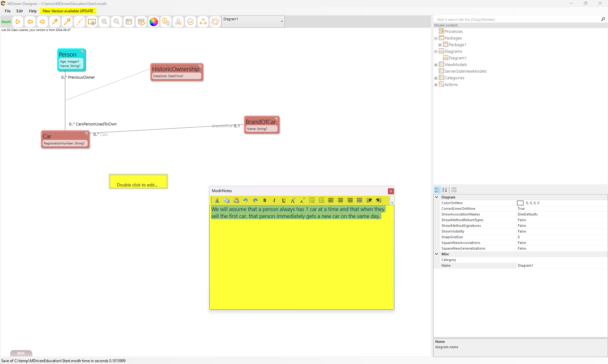Open the color wheel tool
The width and height of the screenshot is (608, 364).
coord(154,22)
